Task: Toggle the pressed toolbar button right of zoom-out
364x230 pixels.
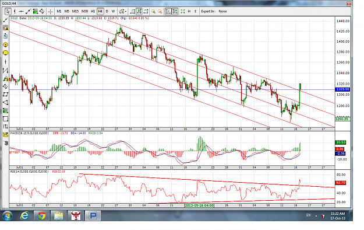Action: 168,11
